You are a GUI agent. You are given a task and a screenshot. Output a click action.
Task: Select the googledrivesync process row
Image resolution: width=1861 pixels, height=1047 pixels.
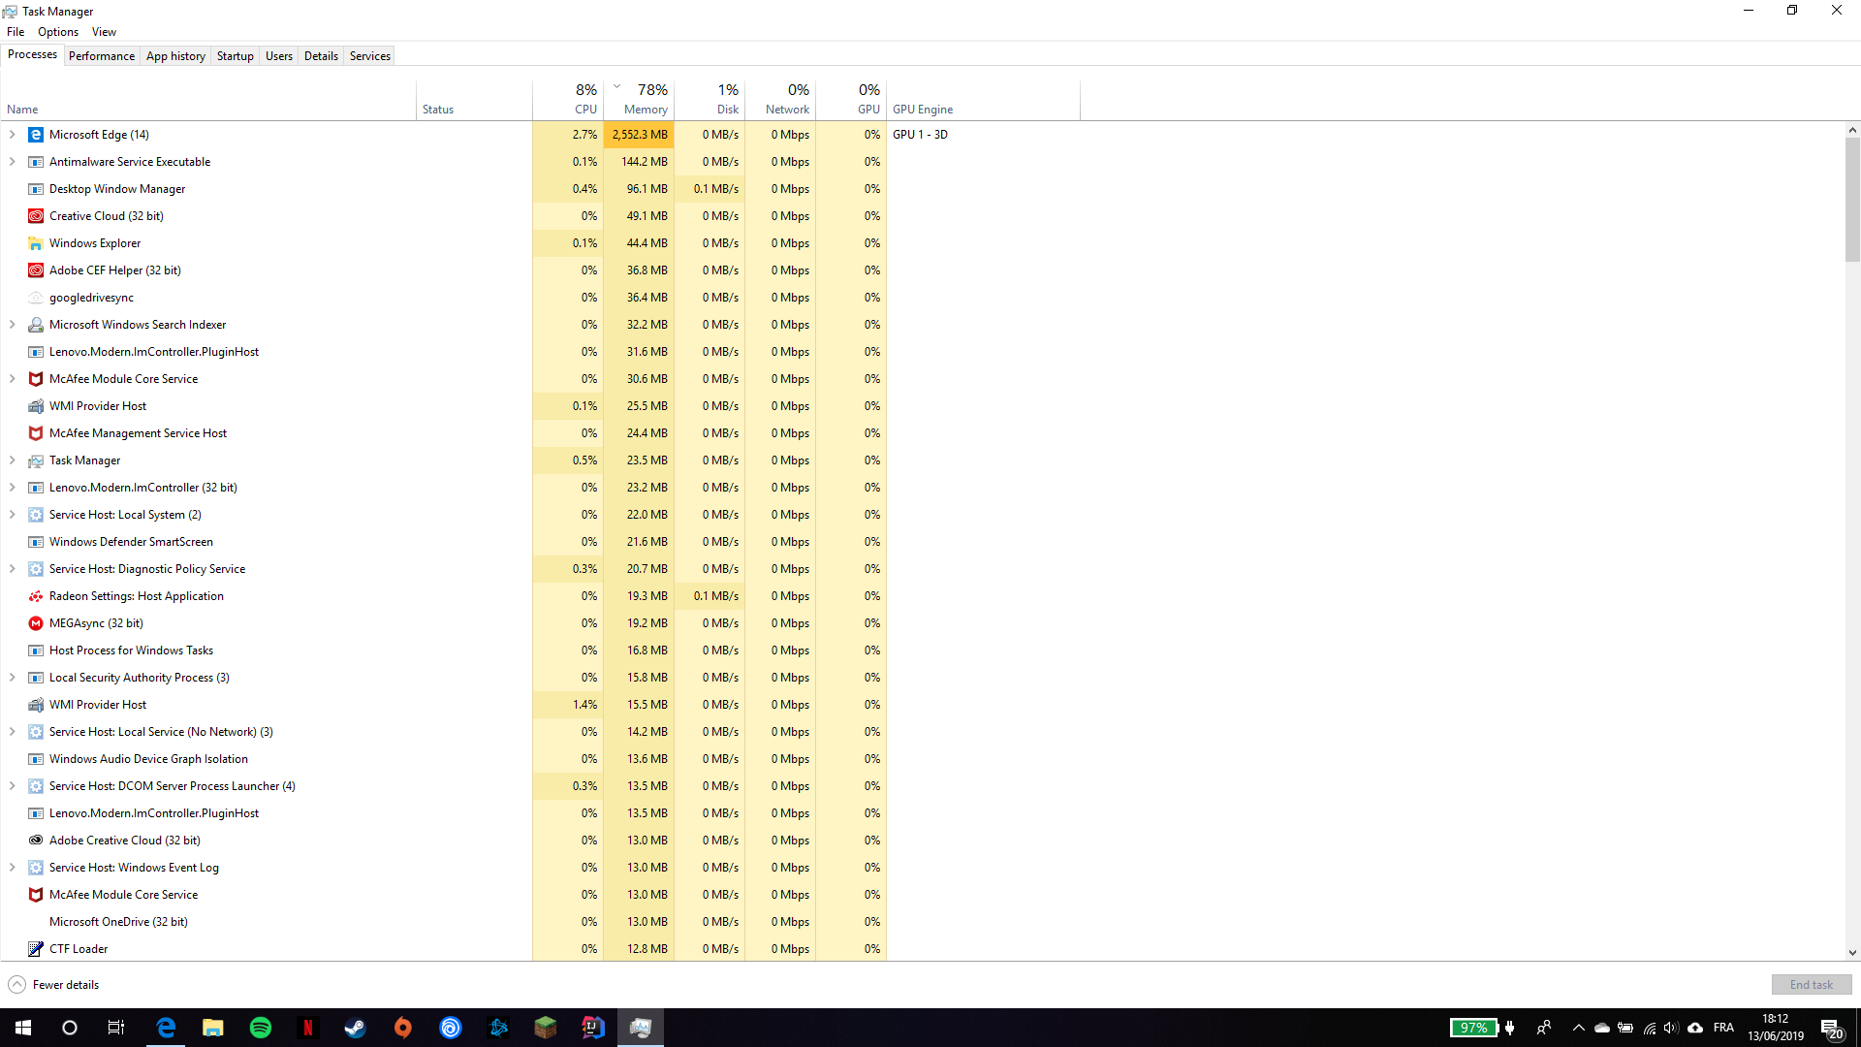pos(443,298)
